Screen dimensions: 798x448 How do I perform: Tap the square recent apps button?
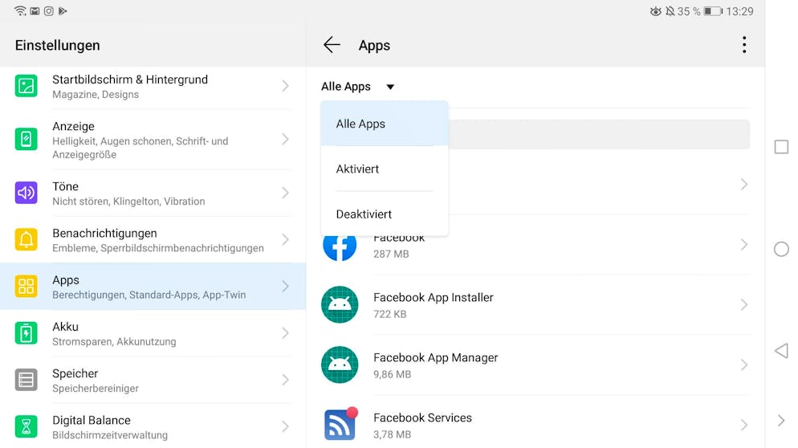(781, 147)
